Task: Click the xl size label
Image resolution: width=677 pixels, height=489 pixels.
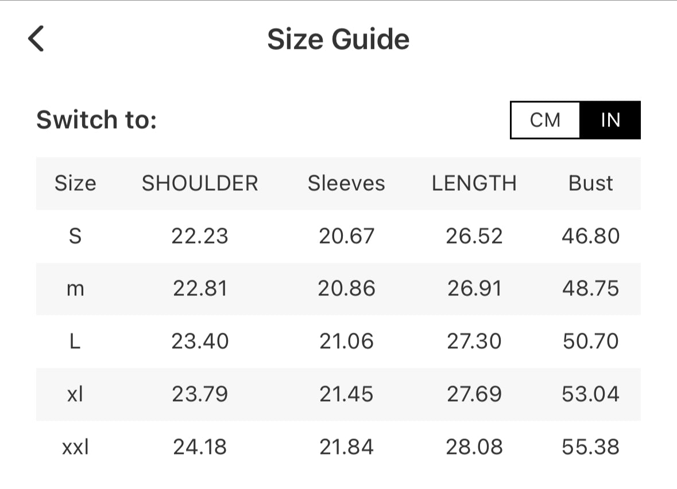Action: click(x=75, y=394)
